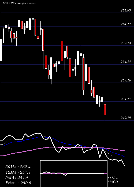Click the 254.17 price level label

[x=126, y=99]
